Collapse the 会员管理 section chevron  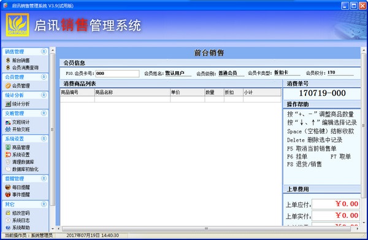[x=44, y=77]
